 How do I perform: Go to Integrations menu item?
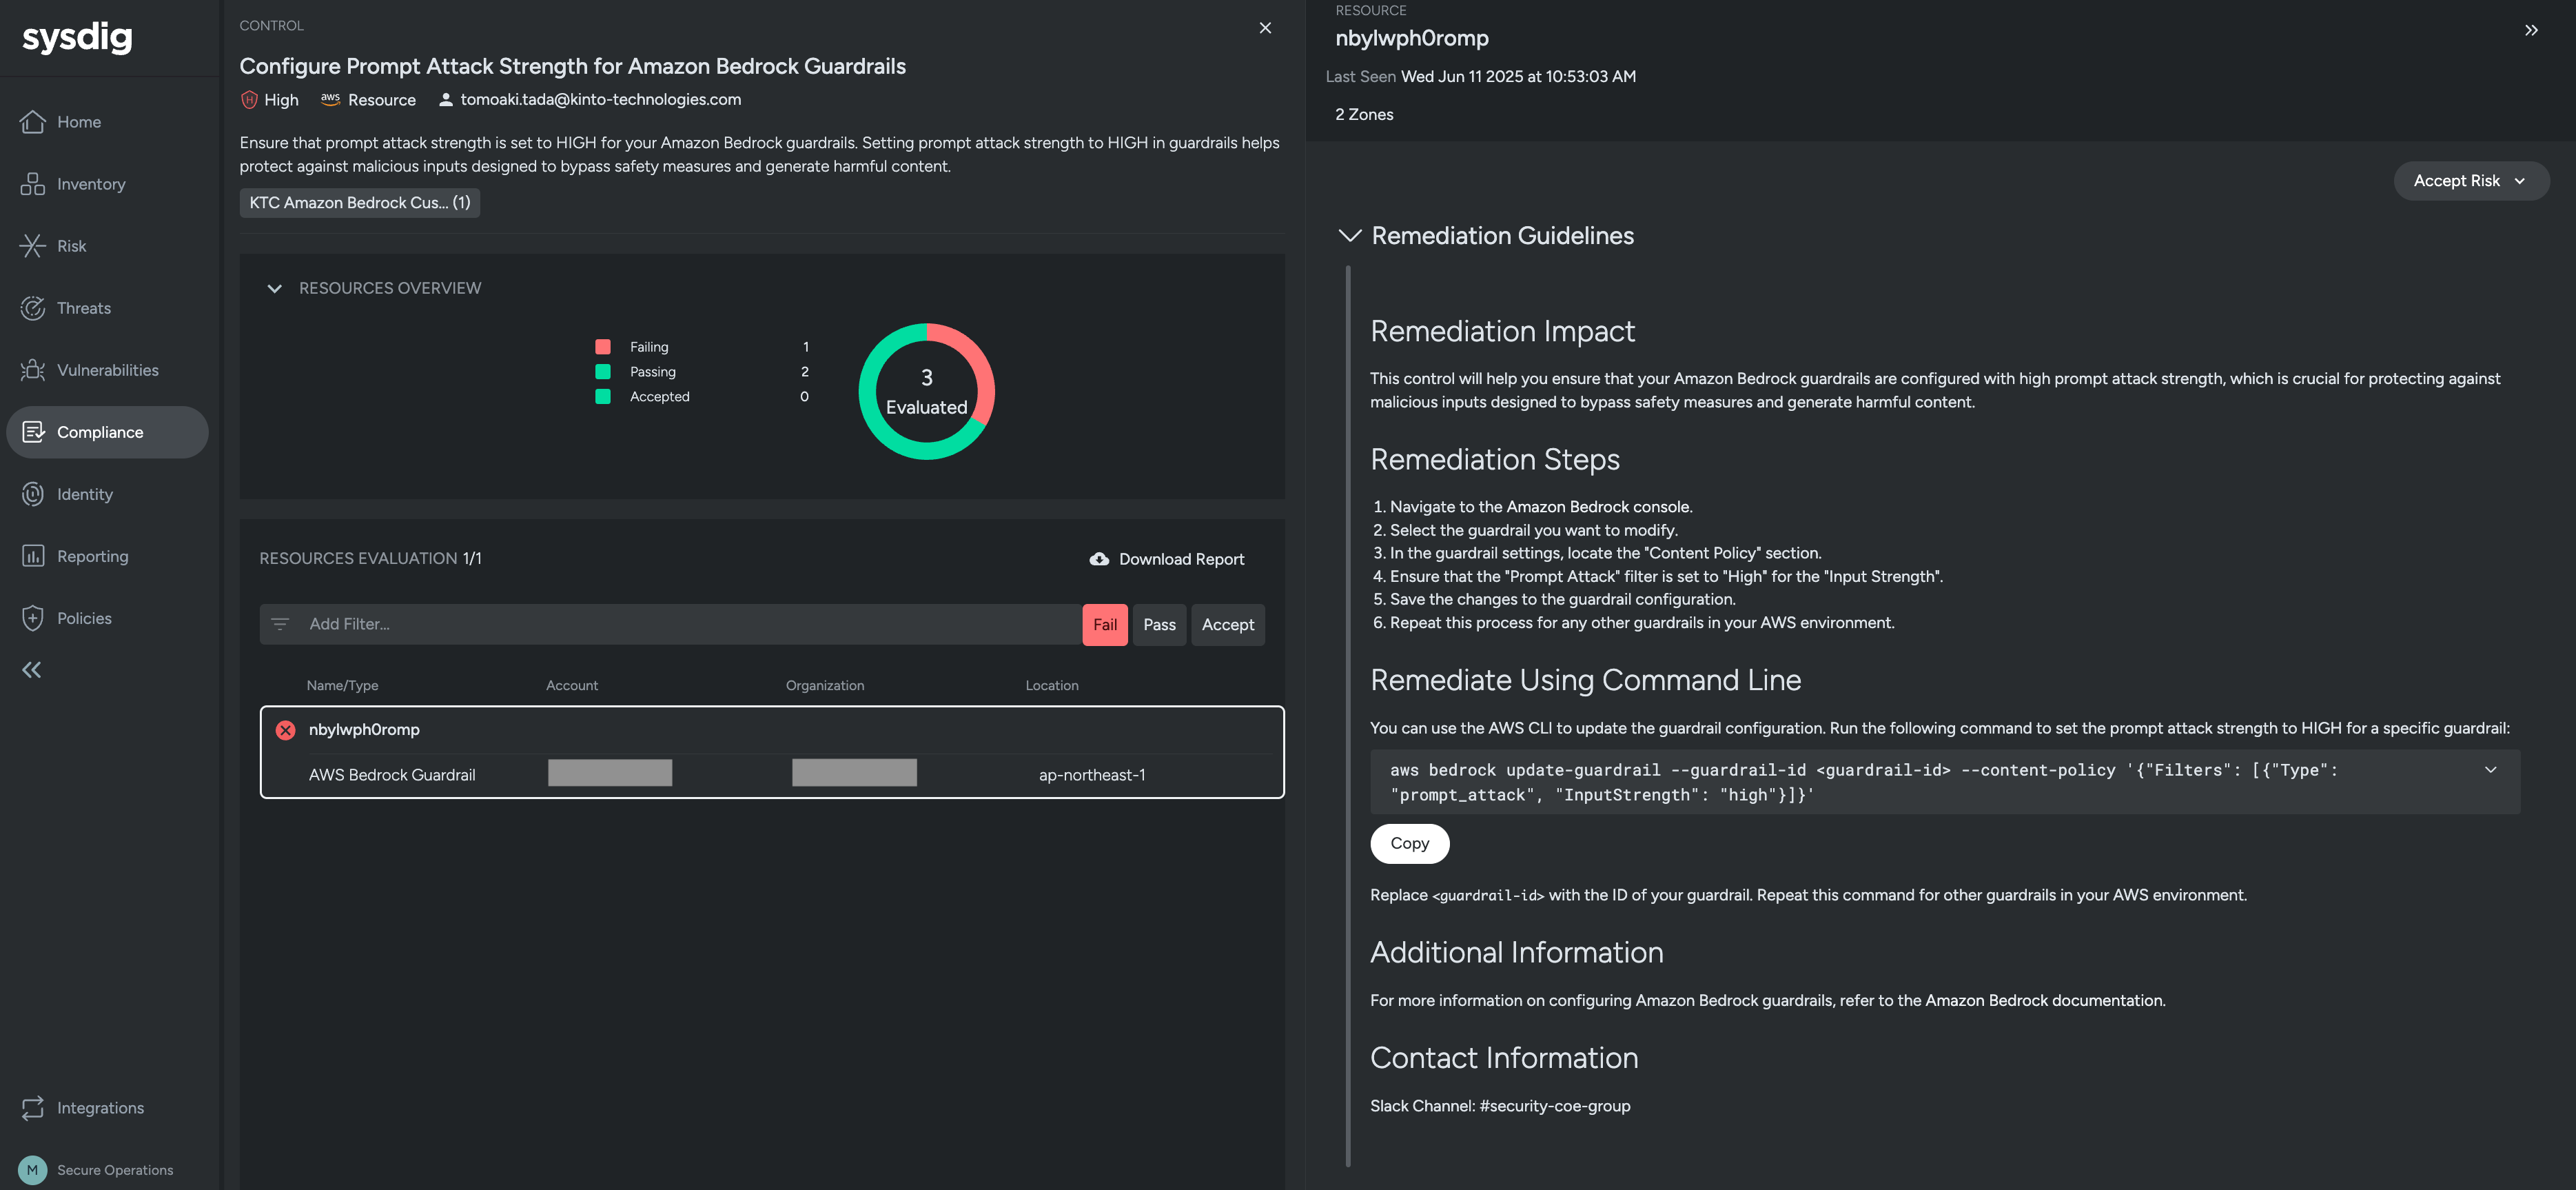click(100, 1108)
